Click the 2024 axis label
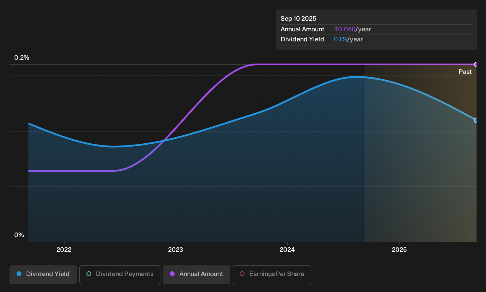Image resolution: width=486 pixels, height=292 pixels. click(287, 250)
